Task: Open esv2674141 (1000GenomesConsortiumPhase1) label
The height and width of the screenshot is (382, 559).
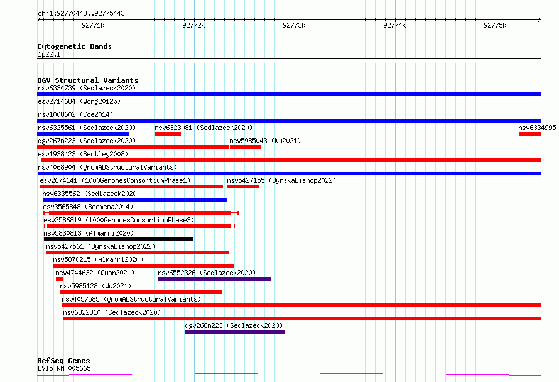Action: click(x=115, y=180)
